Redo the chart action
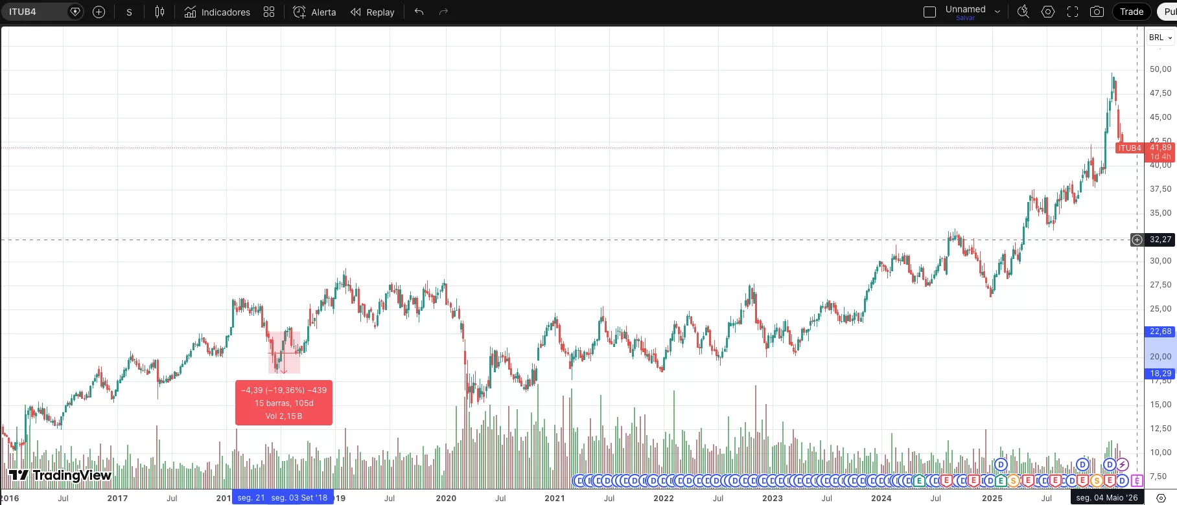 pos(443,12)
